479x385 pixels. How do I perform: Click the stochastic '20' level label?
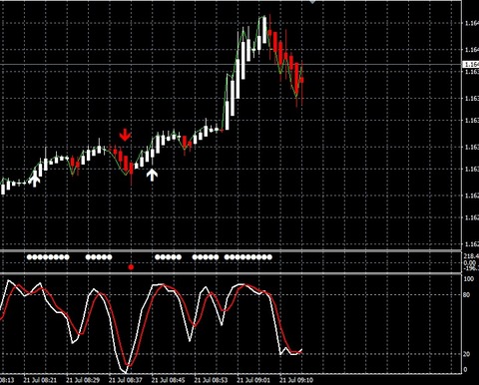[466, 354]
